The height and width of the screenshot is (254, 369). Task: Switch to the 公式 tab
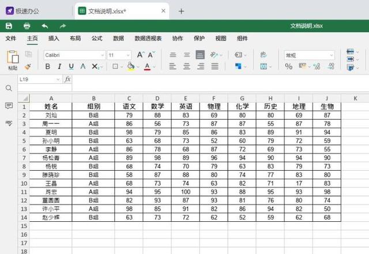pos(97,39)
